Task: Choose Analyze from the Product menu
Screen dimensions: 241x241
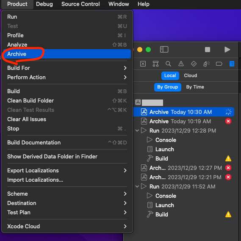Action: pos(67,45)
